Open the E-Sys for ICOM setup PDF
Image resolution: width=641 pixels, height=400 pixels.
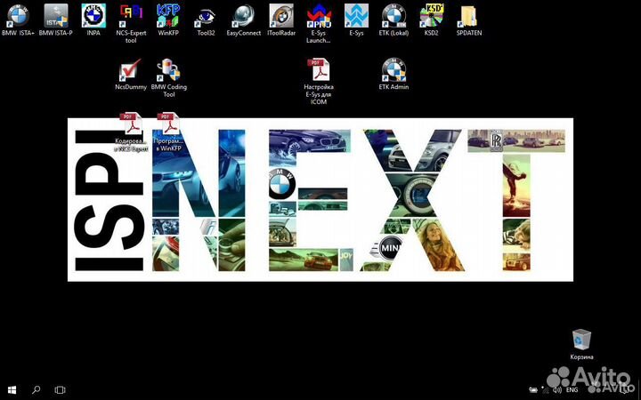318,70
